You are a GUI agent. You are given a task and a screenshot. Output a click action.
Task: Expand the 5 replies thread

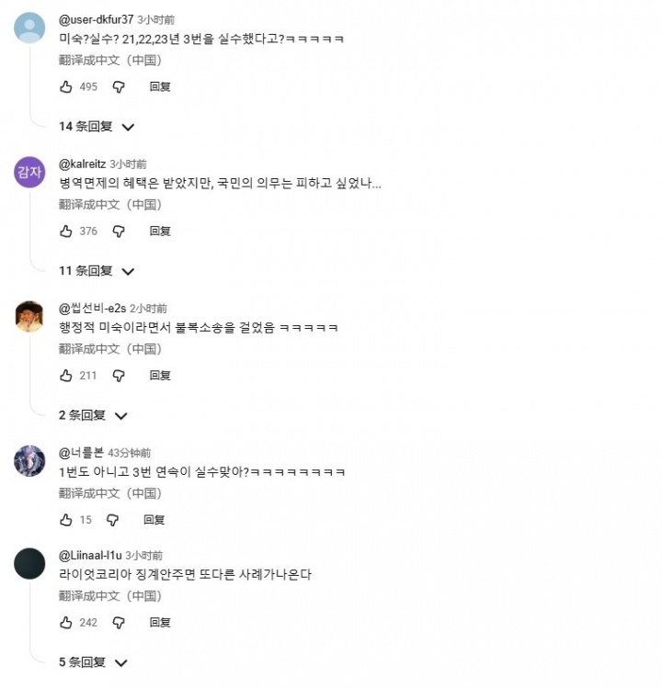click(x=93, y=662)
